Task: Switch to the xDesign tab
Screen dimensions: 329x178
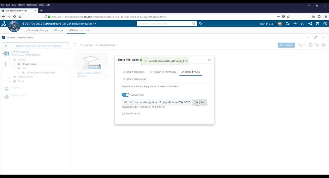Action: coord(58,30)
